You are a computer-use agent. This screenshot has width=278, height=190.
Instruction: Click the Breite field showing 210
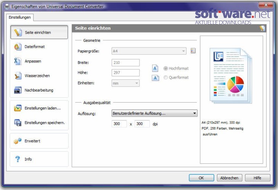coord(125,63)
